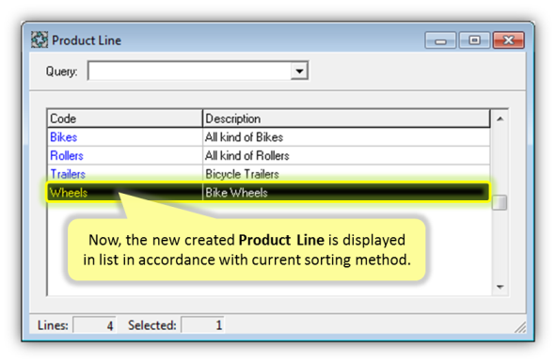556x363 pixels.
Task: Click the Product Line title text
Action: (87, 40)
